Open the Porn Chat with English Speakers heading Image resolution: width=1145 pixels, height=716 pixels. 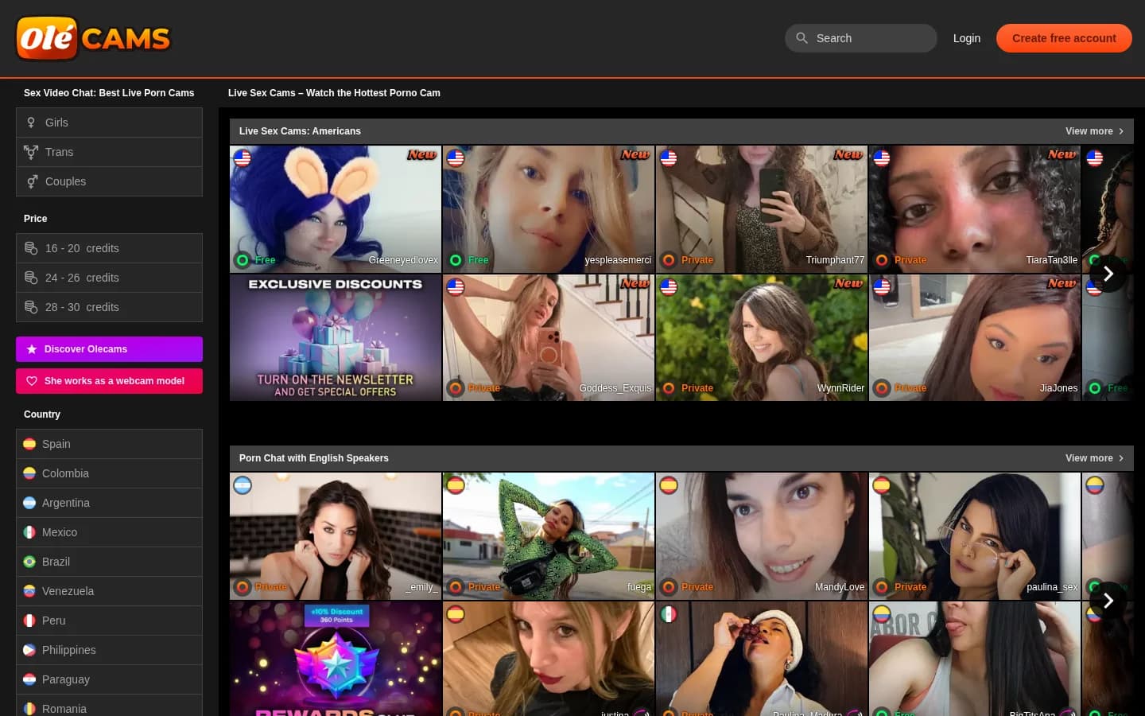[x=314, y=458]
